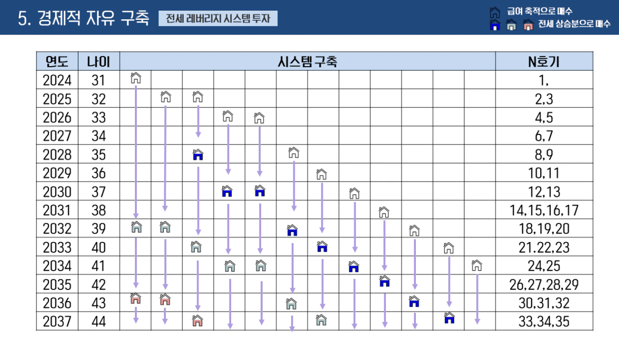Click the age cell 44
619x348 pixels.
99,322
